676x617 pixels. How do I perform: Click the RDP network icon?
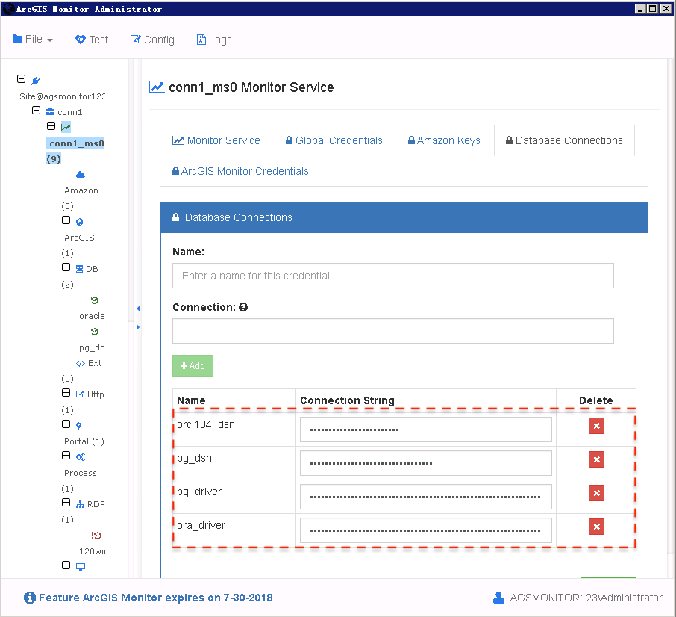coord(80,504)
